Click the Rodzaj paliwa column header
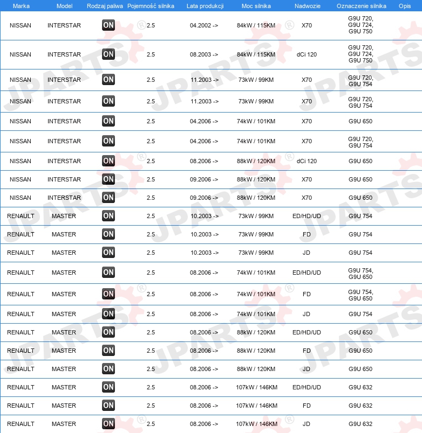 coord(105,6)
